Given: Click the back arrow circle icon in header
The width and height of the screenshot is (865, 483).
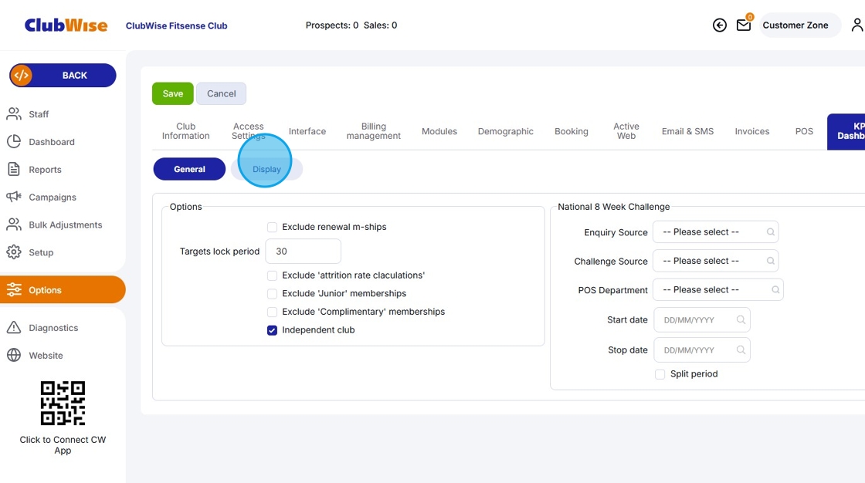Looking at the screenshot, I should pos(719,25).
